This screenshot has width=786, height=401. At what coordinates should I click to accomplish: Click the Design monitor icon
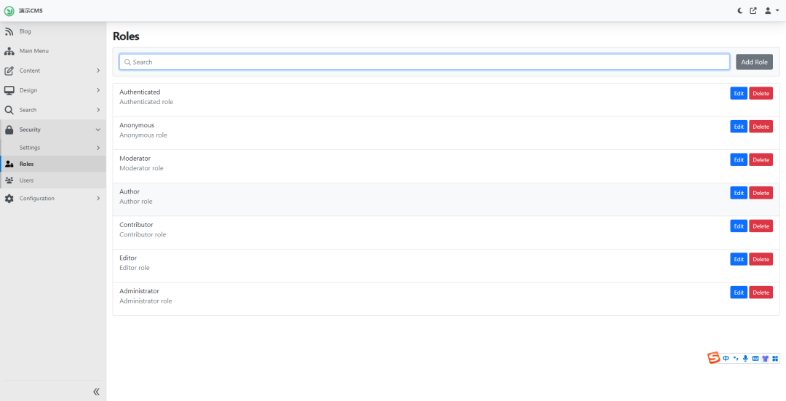pos(9,90)
